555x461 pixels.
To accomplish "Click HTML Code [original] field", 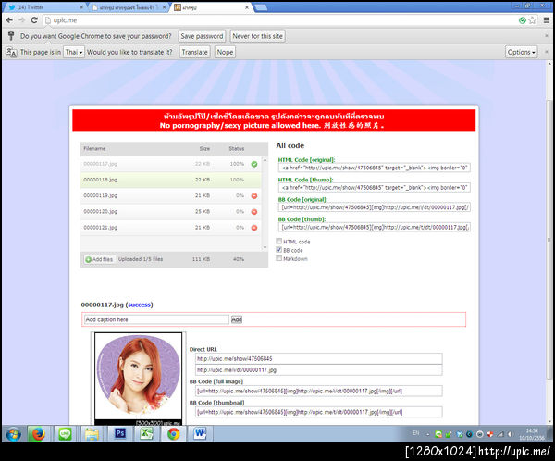I will click(x=374, y=168).
